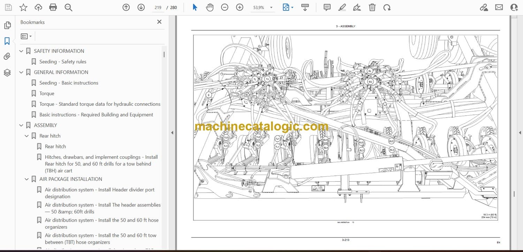Add a sticky note comment
The image size is (523, 252).
[327, 7]
